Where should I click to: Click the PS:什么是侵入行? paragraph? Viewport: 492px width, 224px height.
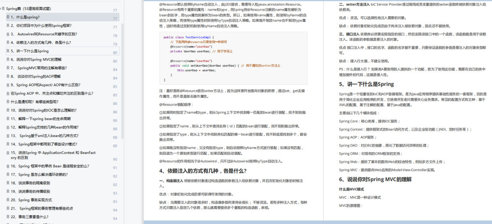pos(412,72)
